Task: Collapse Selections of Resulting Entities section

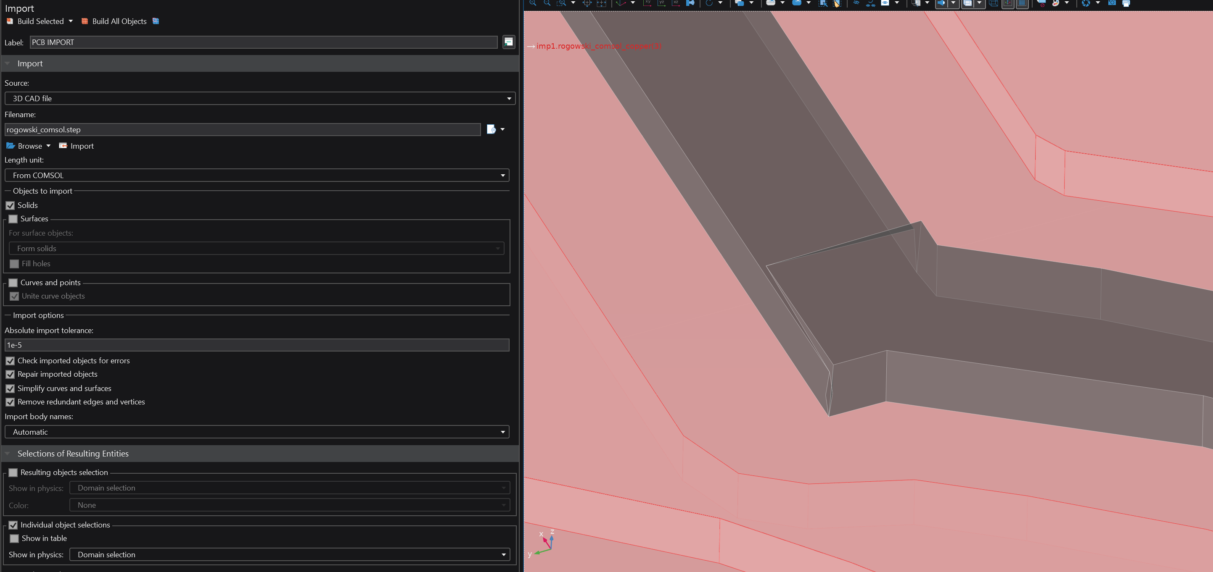Action: pyautogui.click(x=8, y=454)
